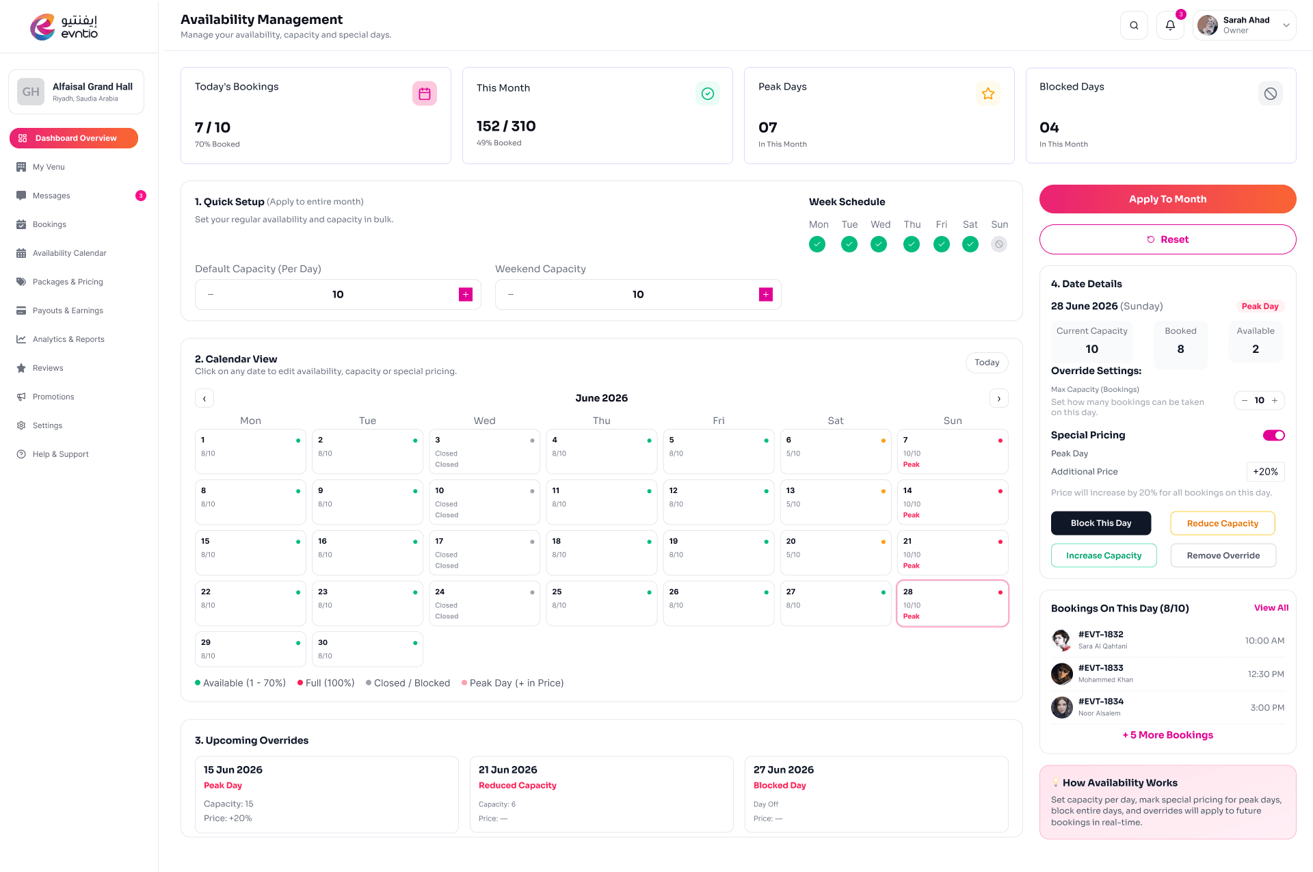The width and height of the screenshot is (1313, 872).
Task: Click the Settings gear icon
Action: click(x=21, y=425)
